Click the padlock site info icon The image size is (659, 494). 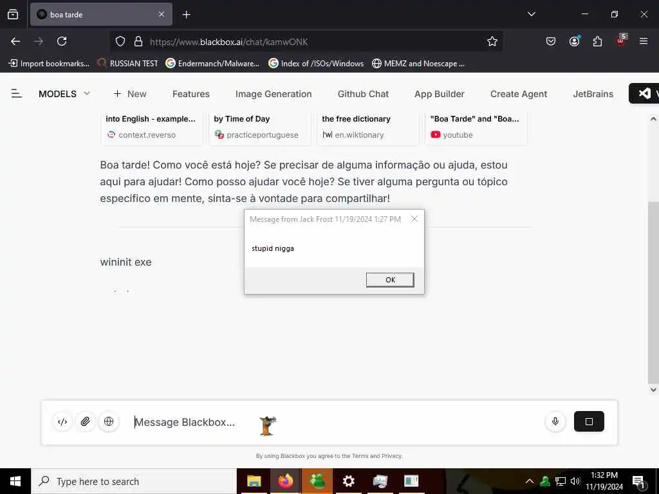click(x=138, y=41)
